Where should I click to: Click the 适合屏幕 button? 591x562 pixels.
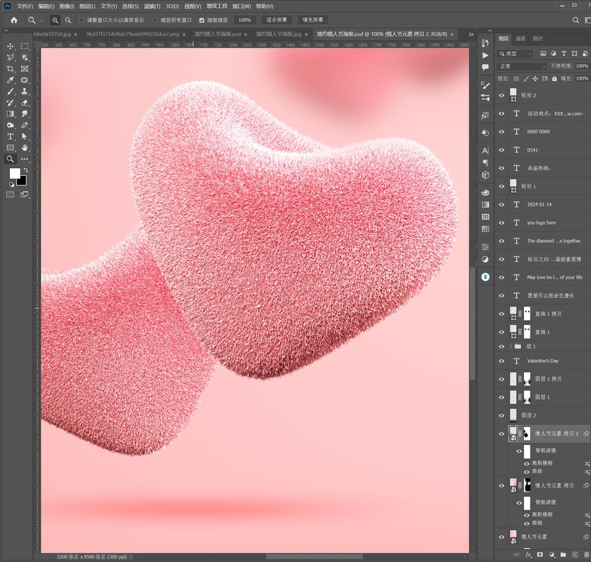276,20
